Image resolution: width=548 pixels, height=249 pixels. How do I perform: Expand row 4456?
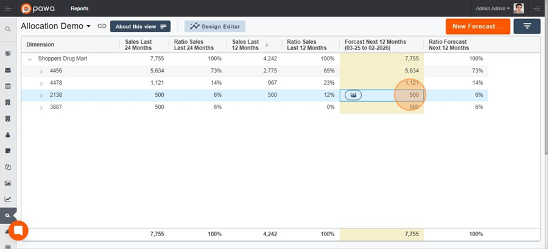coord(41,71)
